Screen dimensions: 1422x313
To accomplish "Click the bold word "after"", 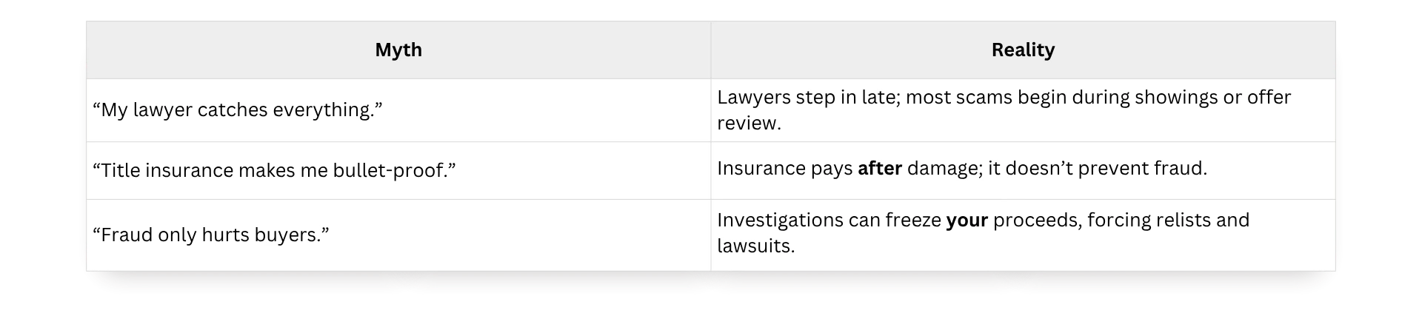I will pyautogui.click(x=880, y=169).
